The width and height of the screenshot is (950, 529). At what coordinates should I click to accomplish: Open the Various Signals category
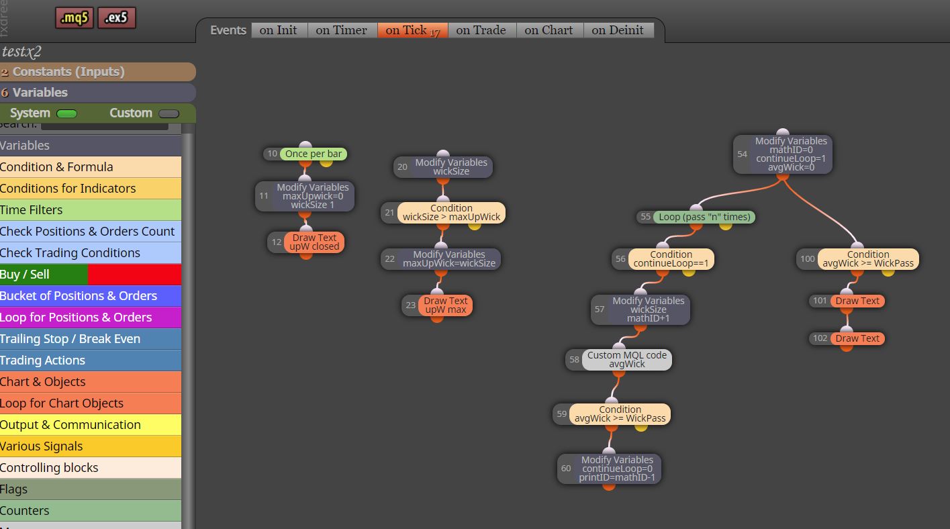coord(91,446)
